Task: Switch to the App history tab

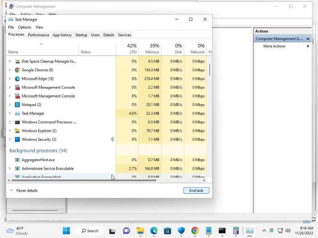Action: click(x=62, y=35)
